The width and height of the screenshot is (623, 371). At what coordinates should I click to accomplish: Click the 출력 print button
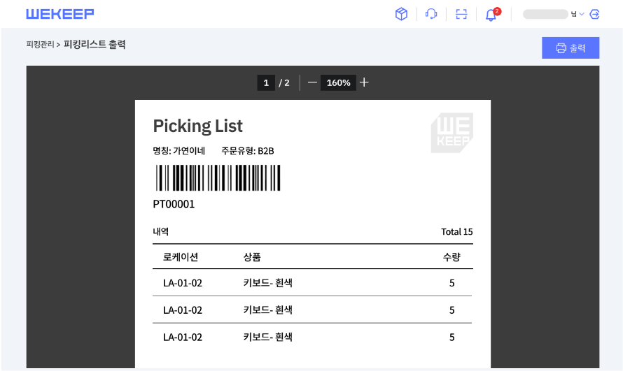[570, 48]
